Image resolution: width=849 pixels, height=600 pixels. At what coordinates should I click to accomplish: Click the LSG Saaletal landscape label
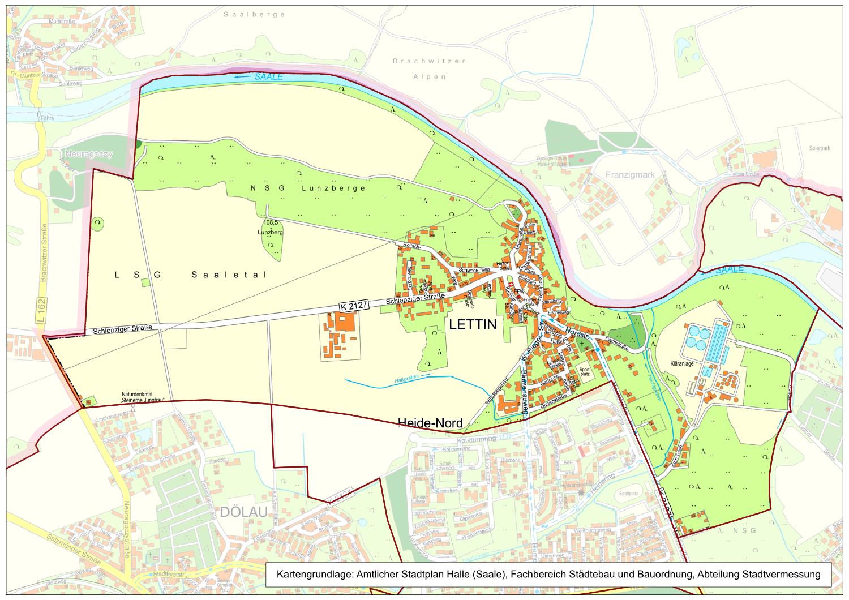(x=190, y=275)
